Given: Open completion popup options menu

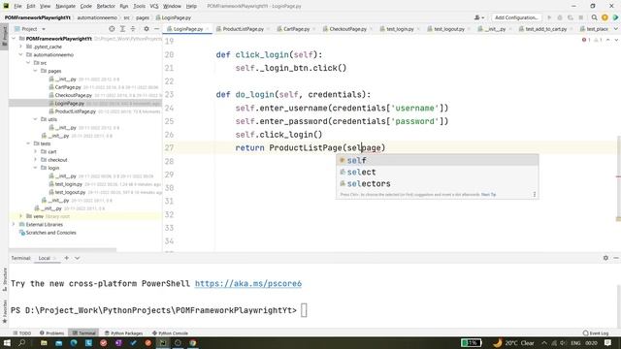Looking at the screenshot, I should pos(535,194).
